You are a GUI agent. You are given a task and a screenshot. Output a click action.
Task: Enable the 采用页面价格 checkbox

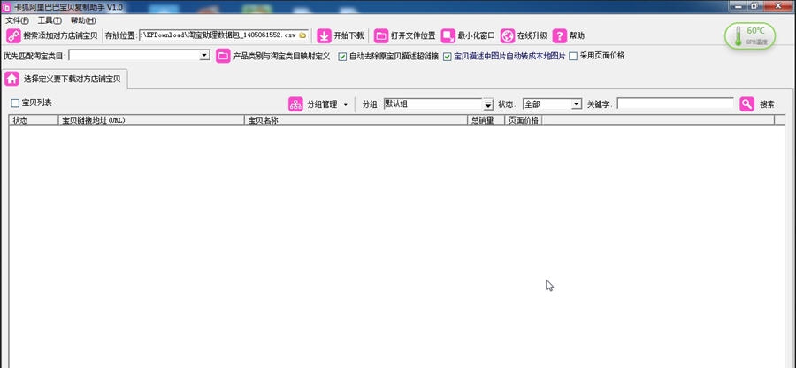[x=573, y=57]
